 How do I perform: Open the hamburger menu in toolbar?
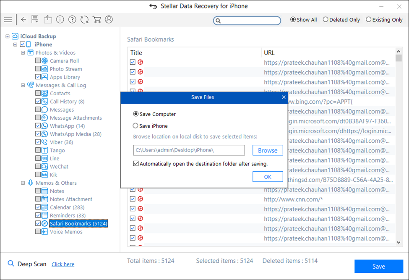(x=8, y=20)
